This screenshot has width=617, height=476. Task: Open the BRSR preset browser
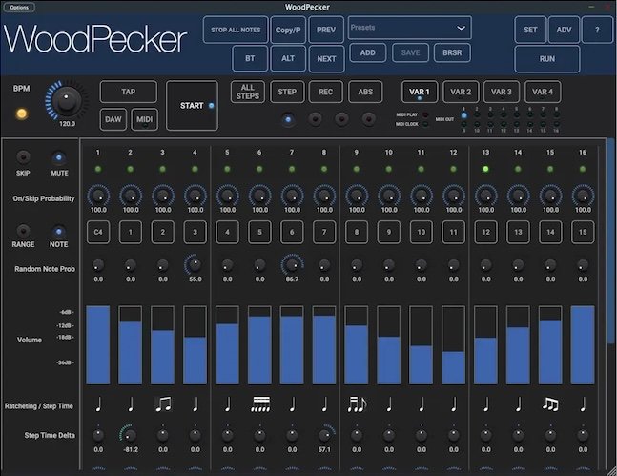click(x=452, y=52)
